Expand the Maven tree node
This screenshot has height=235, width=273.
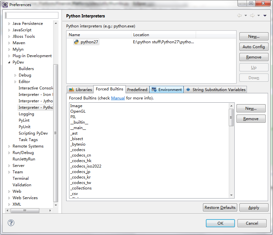(9, 43)
